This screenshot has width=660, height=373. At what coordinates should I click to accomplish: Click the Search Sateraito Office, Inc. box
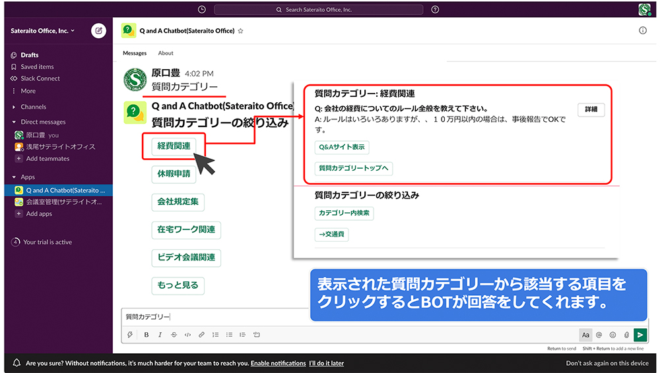pyautogui.click(x=318, y=9)
